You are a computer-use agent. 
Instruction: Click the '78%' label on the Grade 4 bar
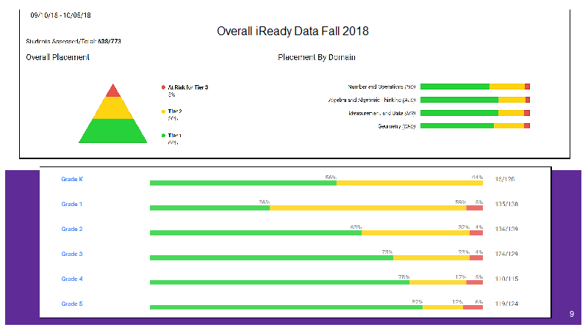[404, 277]
